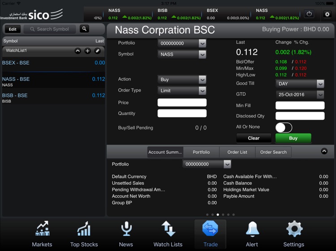This screenshot has width=336, height=251.
Task: Toggle the All Or None switch
Action: pyautogui.click(x=284, y=128)
